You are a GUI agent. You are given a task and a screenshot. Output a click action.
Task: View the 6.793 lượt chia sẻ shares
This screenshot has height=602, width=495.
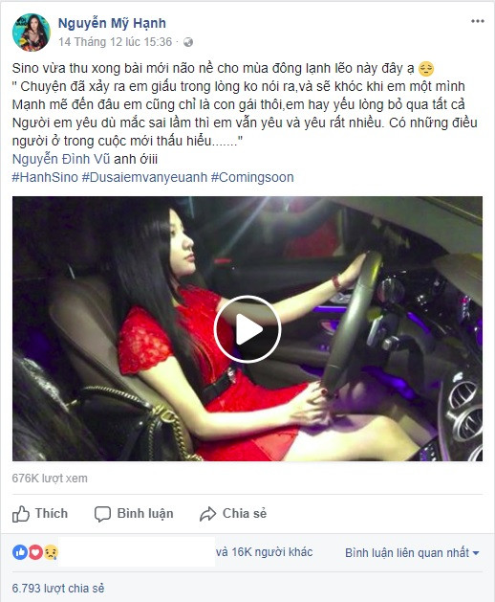58,589
